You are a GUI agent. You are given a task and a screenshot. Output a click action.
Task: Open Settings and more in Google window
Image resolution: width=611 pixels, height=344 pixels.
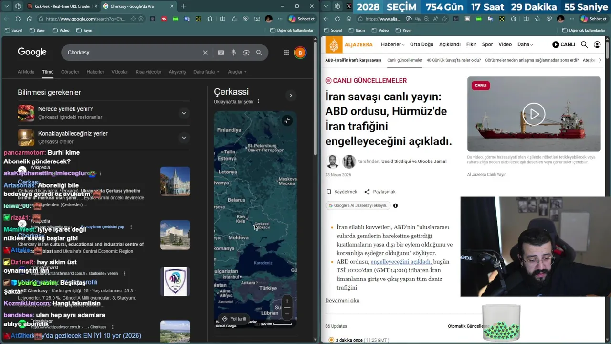281,19
